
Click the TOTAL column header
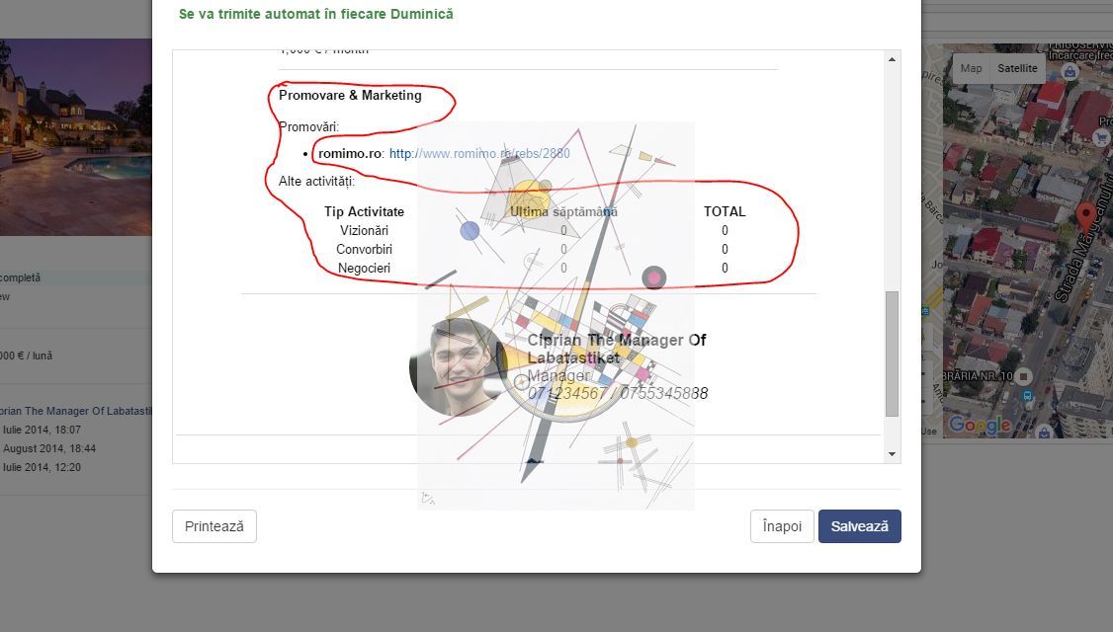tap(725, 211)
